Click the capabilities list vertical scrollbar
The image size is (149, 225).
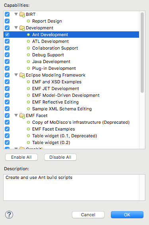pos(142,52)
